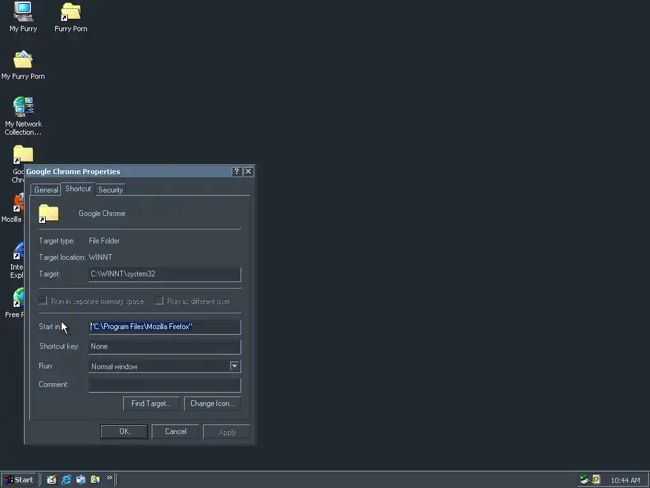This screenshot has height=488, width=650.
Task: Dismiss dialog with Cancel button
Action: 175,431
